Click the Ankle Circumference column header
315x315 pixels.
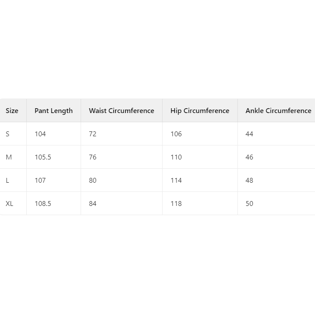[278, 111]
